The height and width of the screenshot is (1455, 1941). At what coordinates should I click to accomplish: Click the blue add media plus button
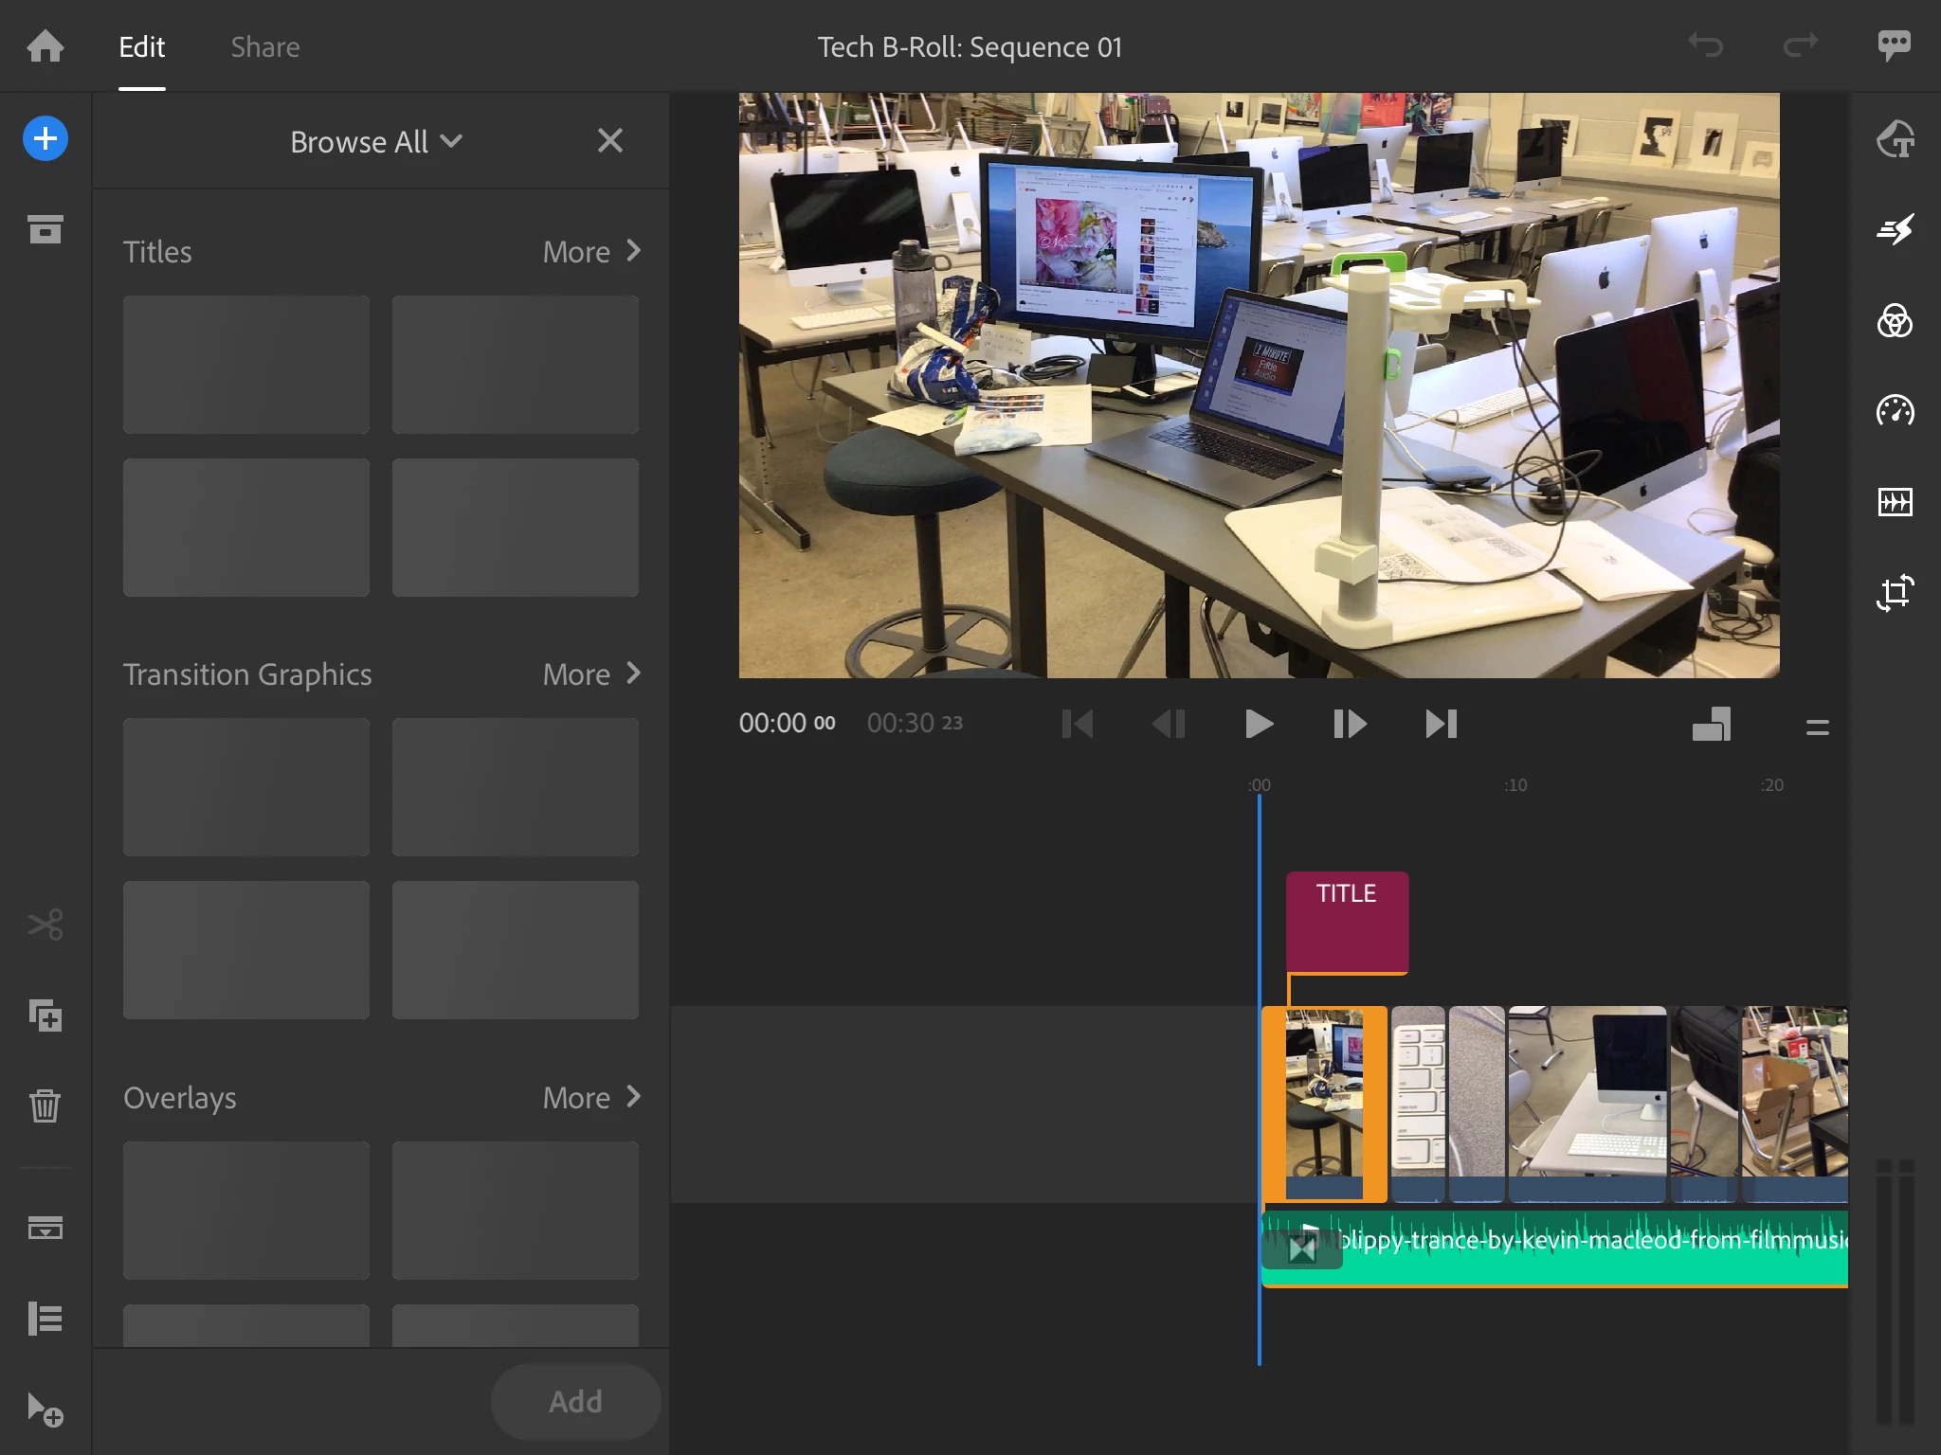point(45,139)
